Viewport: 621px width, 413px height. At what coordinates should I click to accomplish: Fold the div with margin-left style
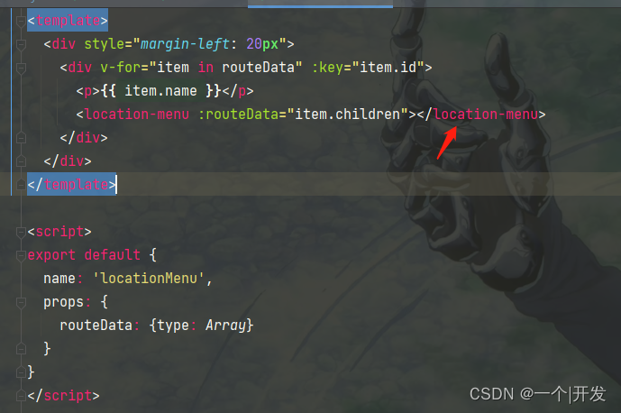click(x=21, y=44)
